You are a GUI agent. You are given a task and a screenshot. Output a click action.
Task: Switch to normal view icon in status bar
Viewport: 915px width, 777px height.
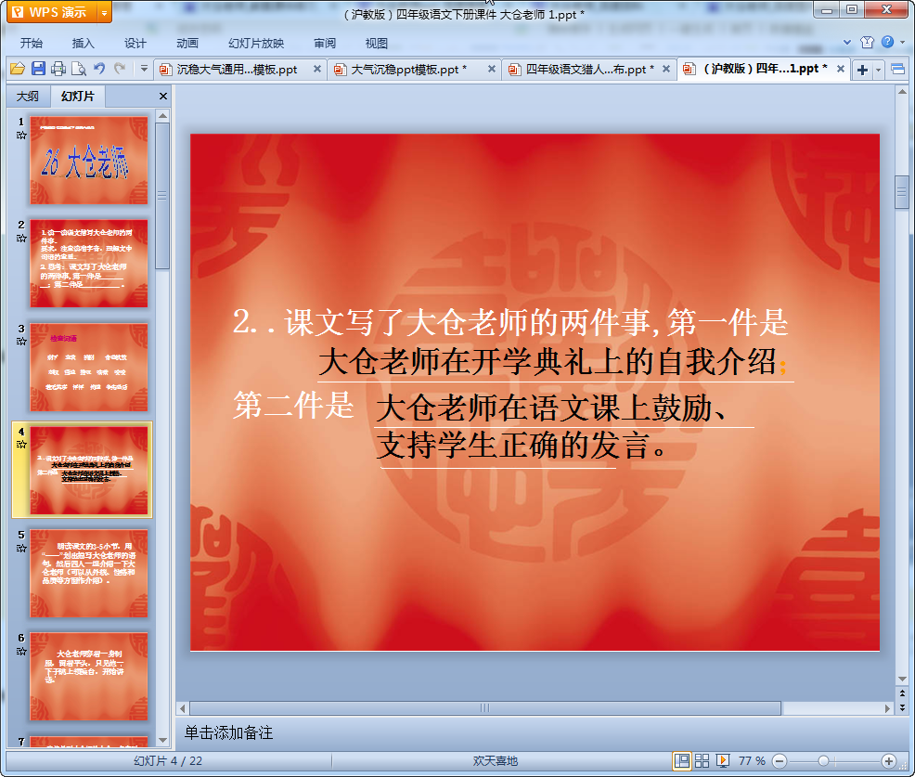[681, 760]
